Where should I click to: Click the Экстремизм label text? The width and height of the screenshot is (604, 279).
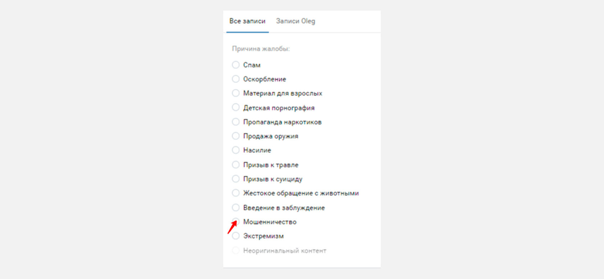tap(264, 236)
